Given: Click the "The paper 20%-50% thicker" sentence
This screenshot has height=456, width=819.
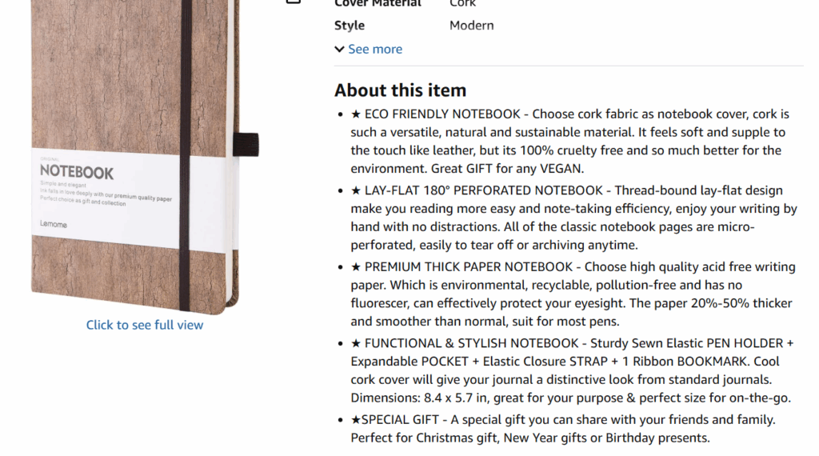Looking at the screenshot, I should coord(688,303).
